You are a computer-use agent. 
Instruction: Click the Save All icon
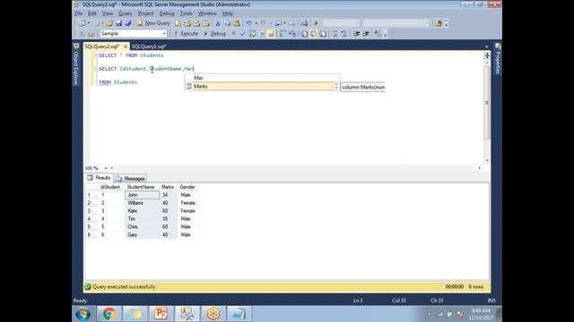tap(127, 23)
